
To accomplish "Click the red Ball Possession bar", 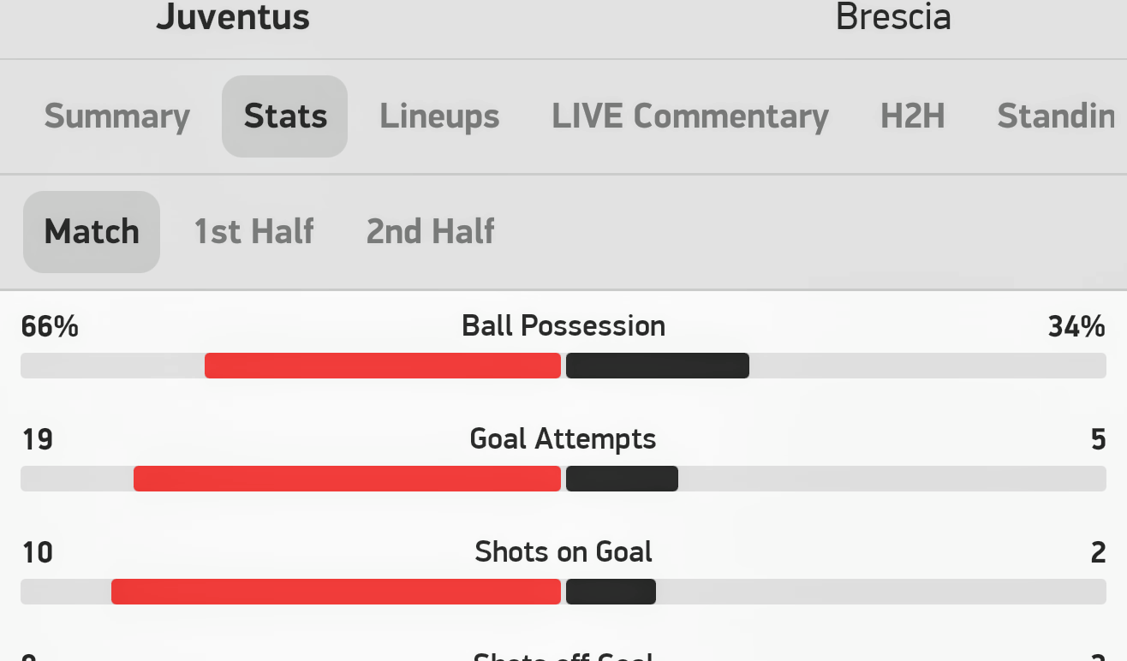I will (383, 366).
